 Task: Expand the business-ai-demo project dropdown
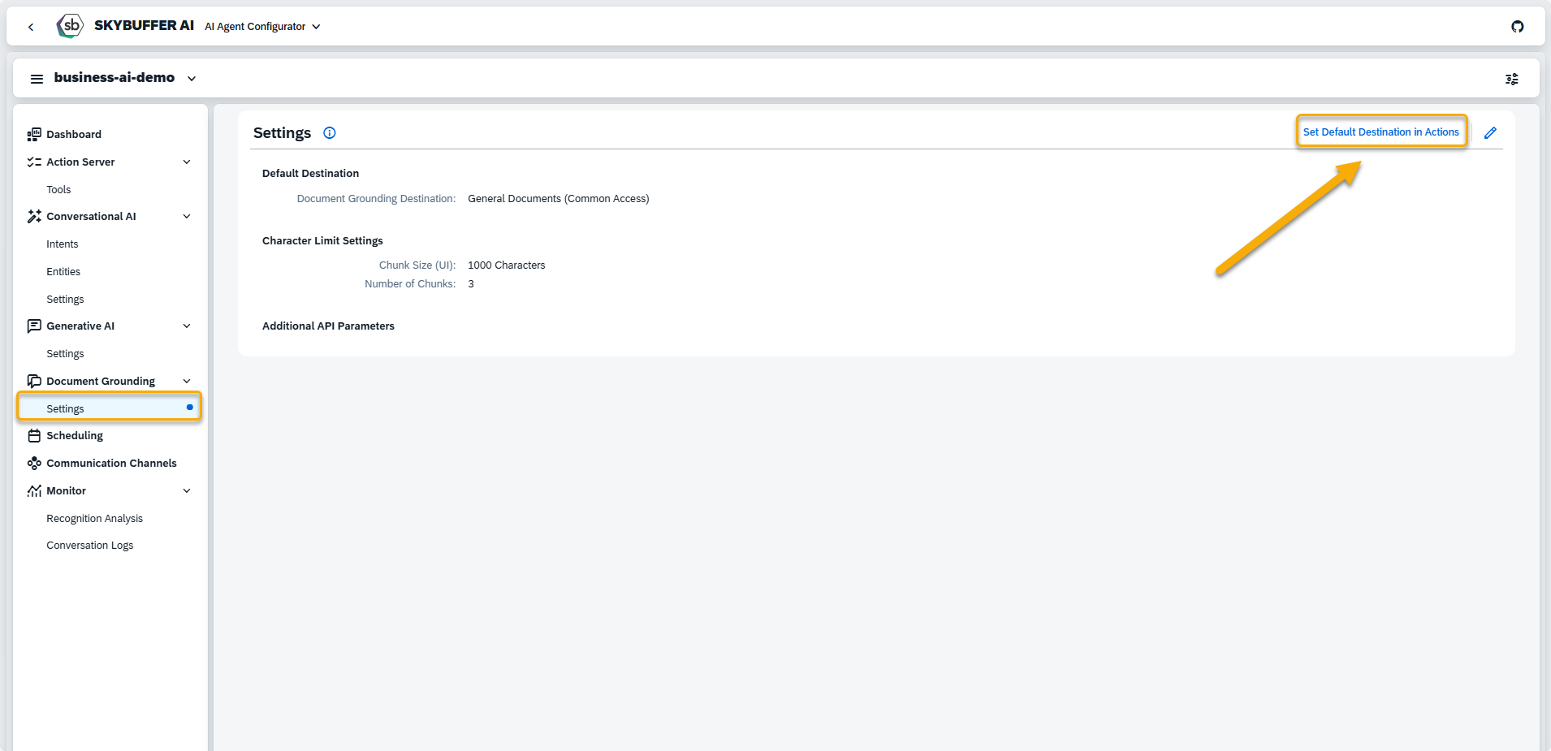(192, 79)
